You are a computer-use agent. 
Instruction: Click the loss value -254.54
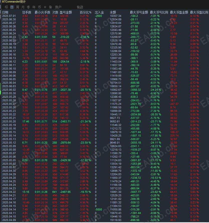point(65,62)
